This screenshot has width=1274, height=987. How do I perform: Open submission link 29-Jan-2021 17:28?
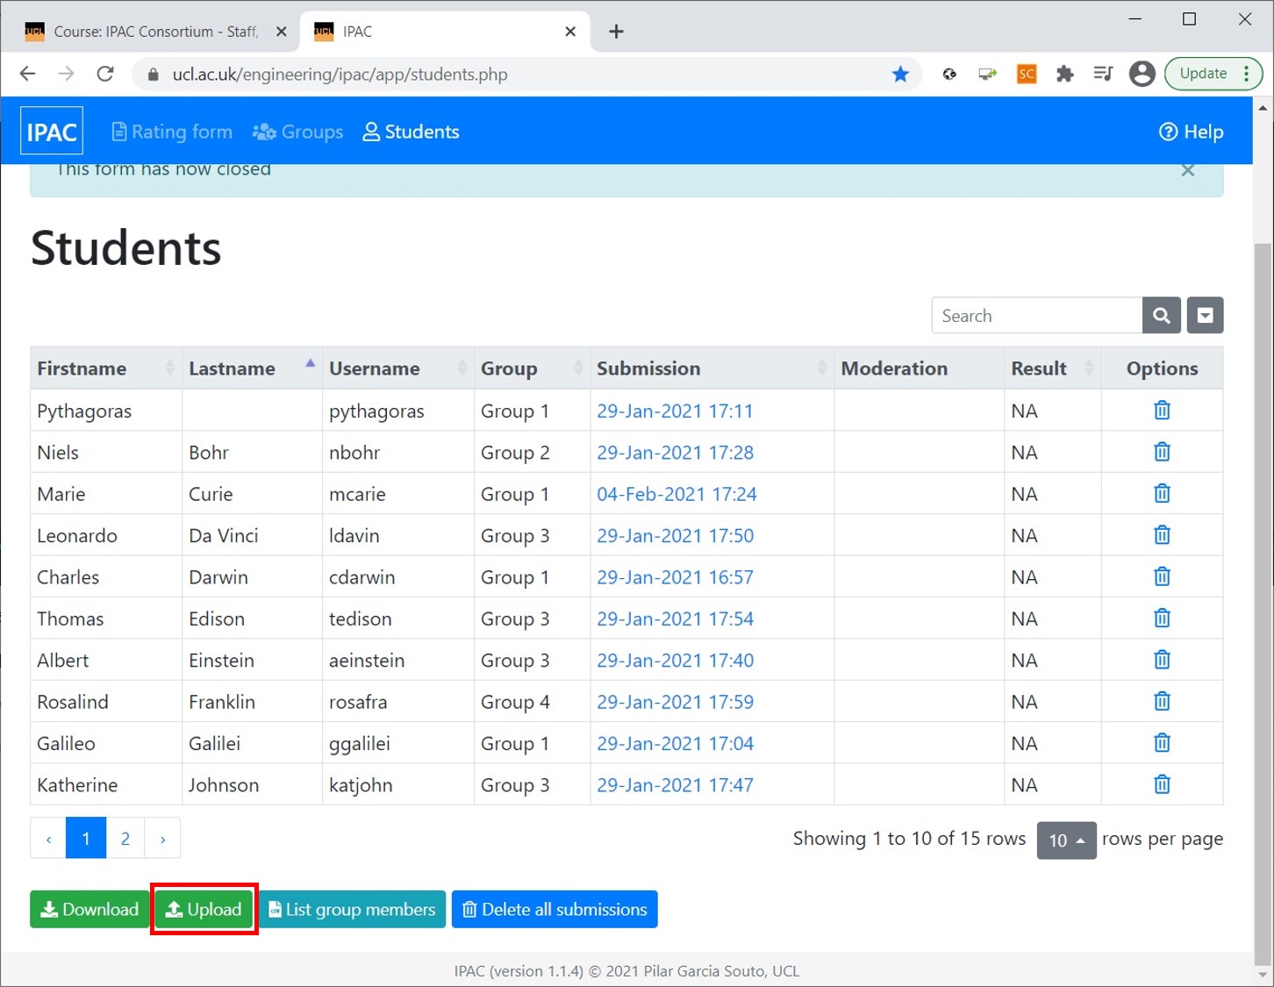click(675, 453)
